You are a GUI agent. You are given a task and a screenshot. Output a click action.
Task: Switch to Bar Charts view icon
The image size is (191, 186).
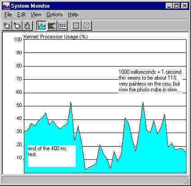click(x=52, y=25)
